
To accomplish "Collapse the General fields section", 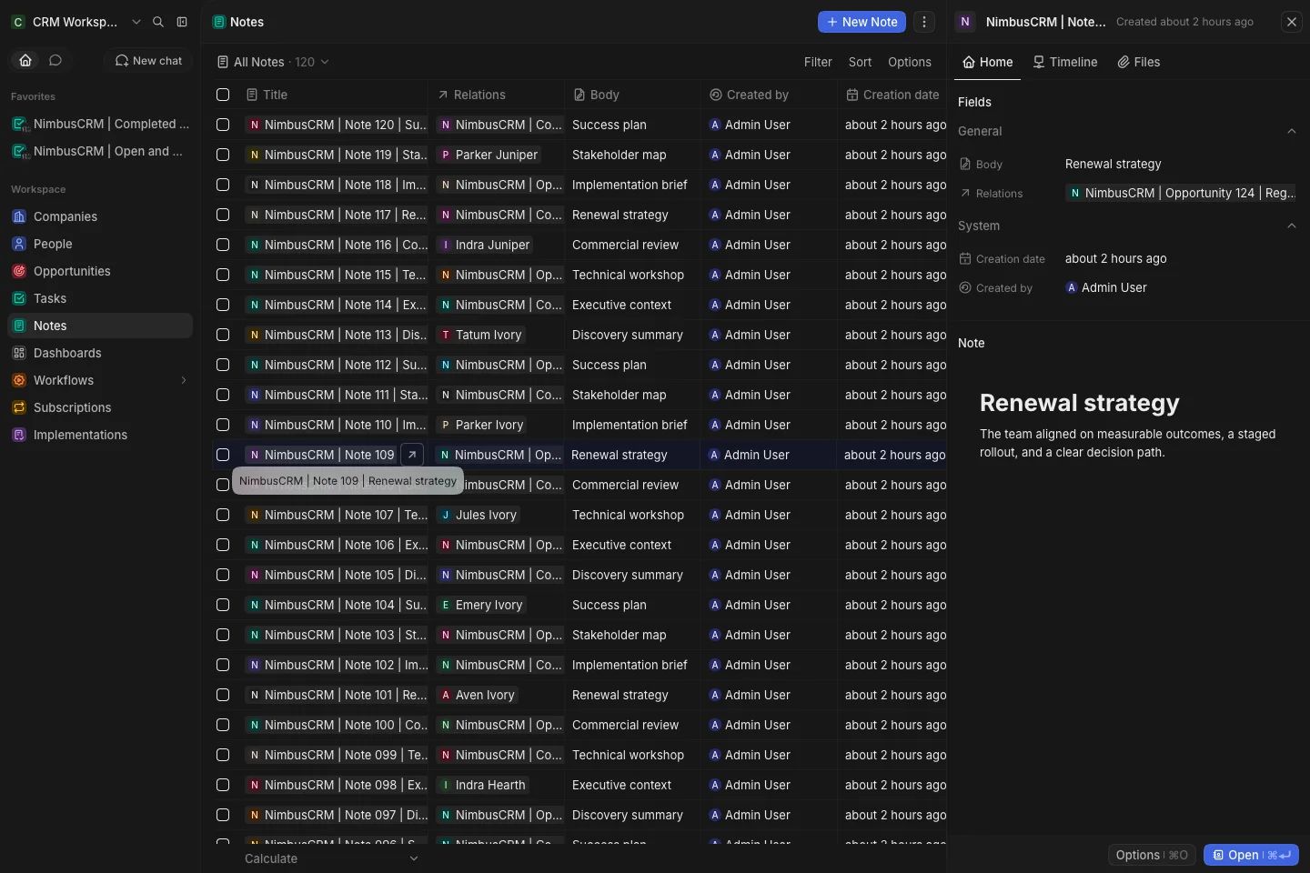I will (x=1292, y=131).
